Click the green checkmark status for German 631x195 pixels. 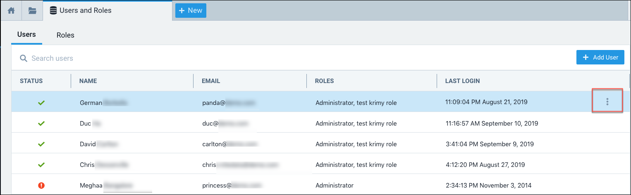(41, 102)
